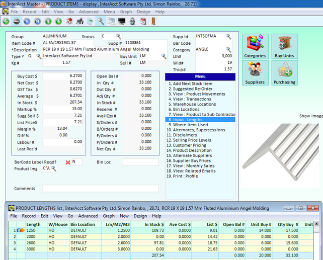This screenshot has height=260, width=323.
Task: Click into the Bin Loc input field
Action: 140,162
